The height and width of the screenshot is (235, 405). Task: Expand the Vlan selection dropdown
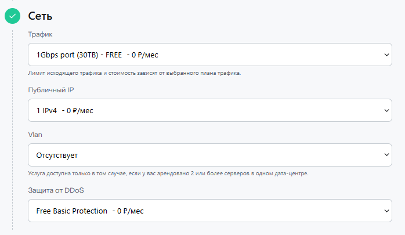209,155
